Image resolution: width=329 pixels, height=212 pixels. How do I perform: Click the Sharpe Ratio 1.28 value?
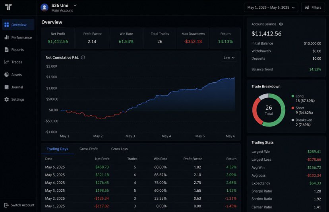coord(317,191)
